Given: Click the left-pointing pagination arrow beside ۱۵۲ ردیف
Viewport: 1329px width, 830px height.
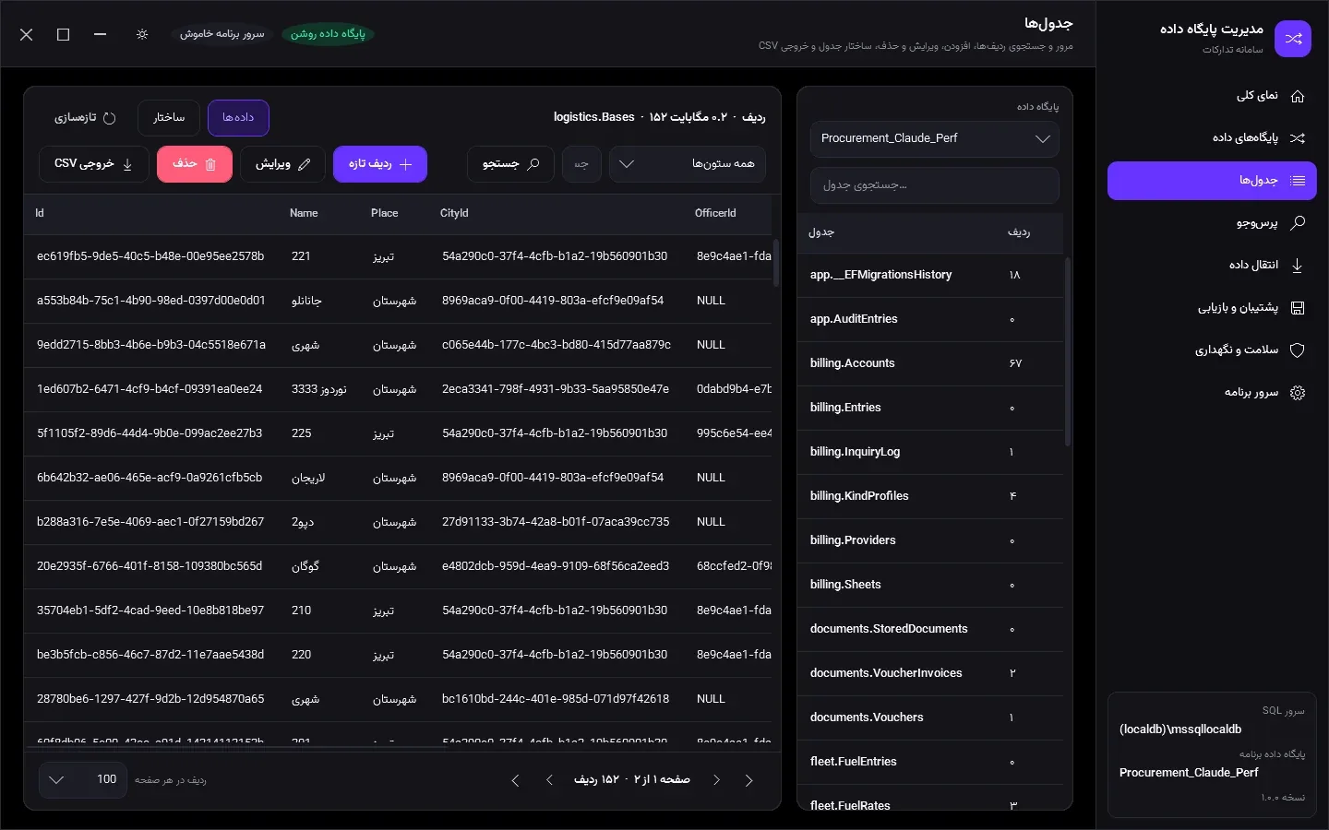Looking at the screenshot, I should [x=550, y=780].
